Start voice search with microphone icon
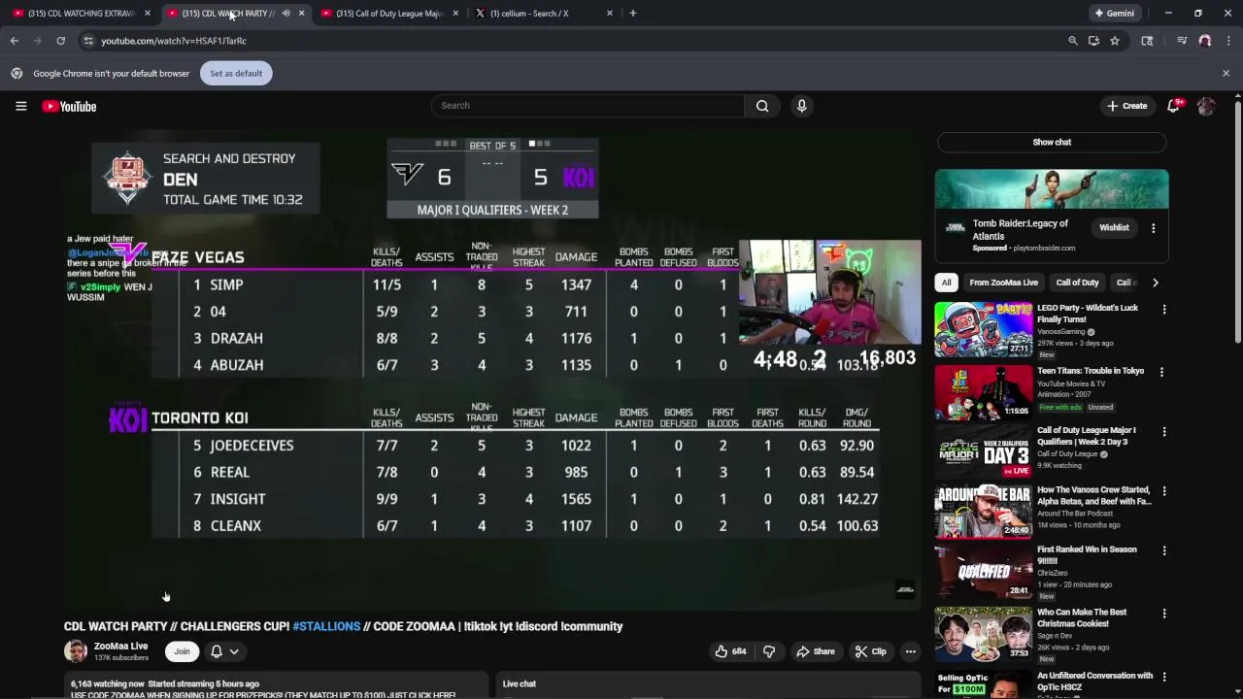Screen dimensions: 1243x699 pyautogui.click(x=801, y=106)
